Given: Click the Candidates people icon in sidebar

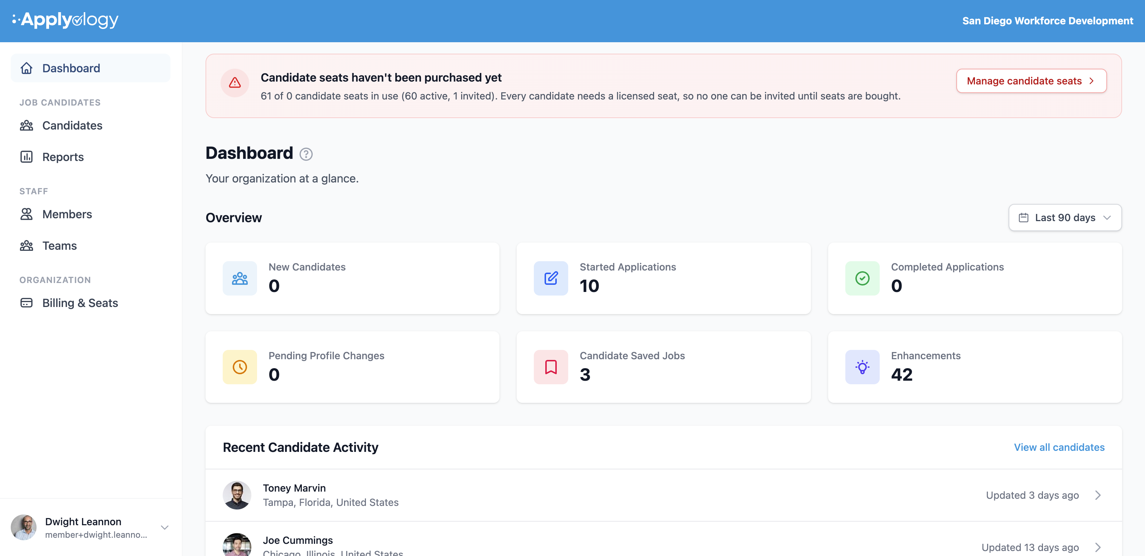Looking at the screenshot, I should (x=26, y=125).
